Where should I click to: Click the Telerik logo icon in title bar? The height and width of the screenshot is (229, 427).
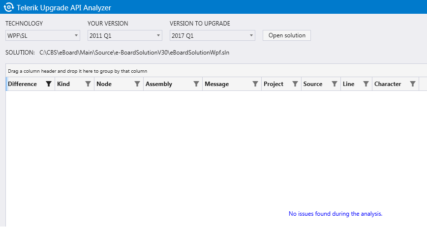tap(8, 7)
